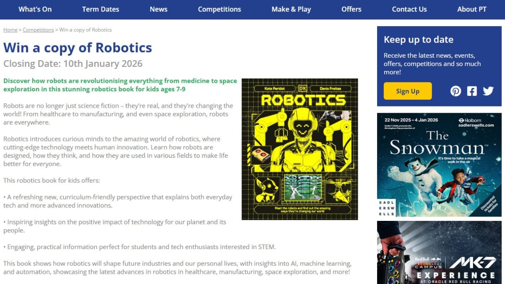Open the What's On menu
Image resolution: width=505 pixels, height=284 pixels.
pos(35,9)
